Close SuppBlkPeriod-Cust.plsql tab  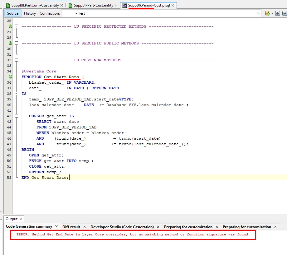coord(173,6)
